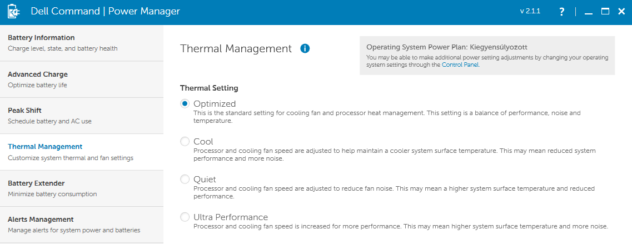Enable the Ultra Performance thermal setting
This screenshot has width=632, height=244.
(x=185, y=217)
